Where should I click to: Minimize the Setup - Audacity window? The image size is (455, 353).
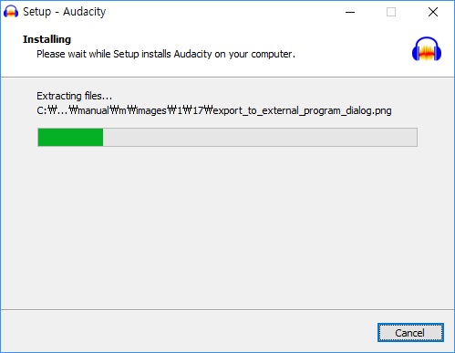point(350,12)
